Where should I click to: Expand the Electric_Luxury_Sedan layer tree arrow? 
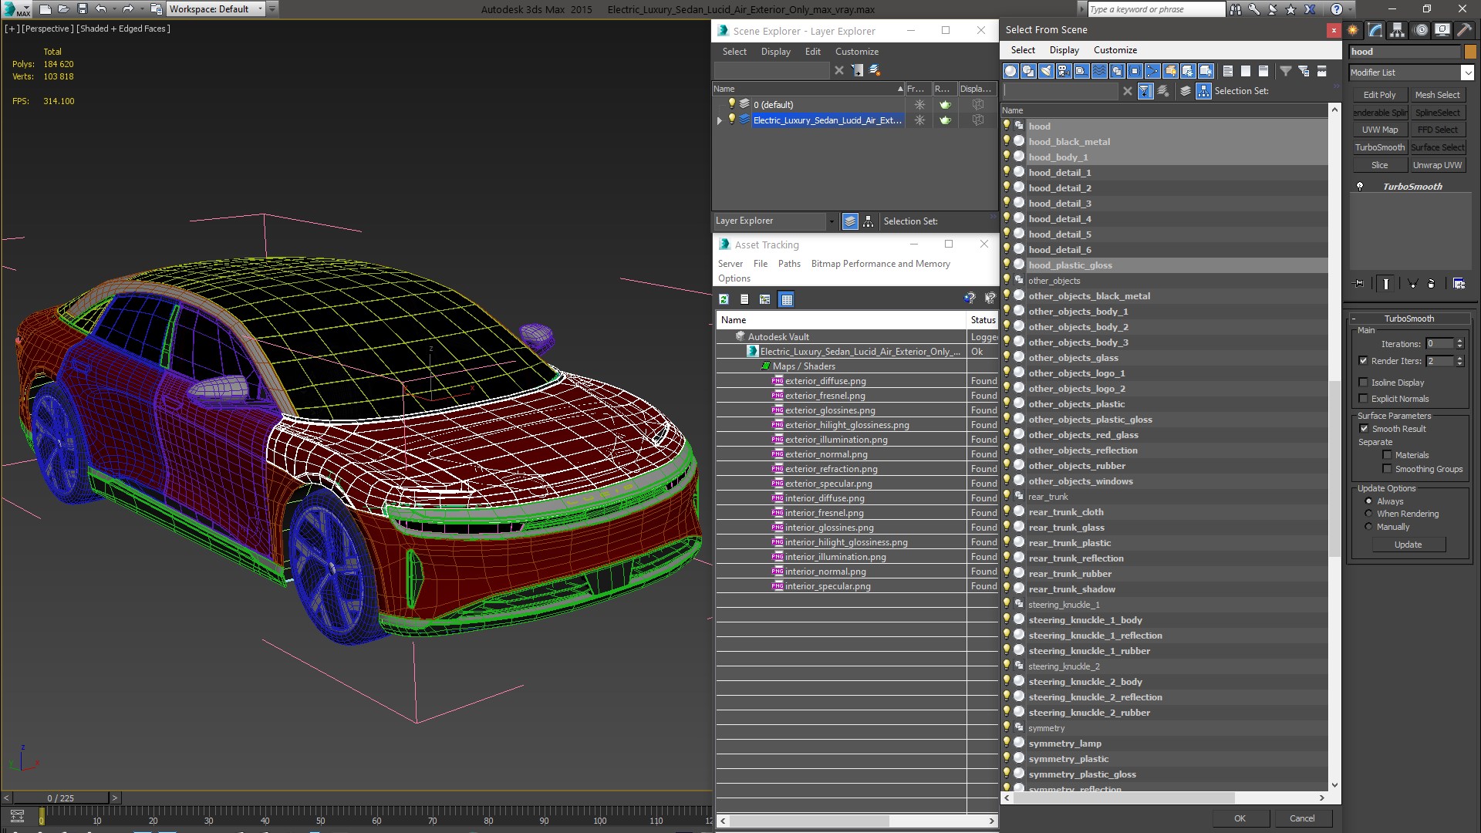[720, 120]
